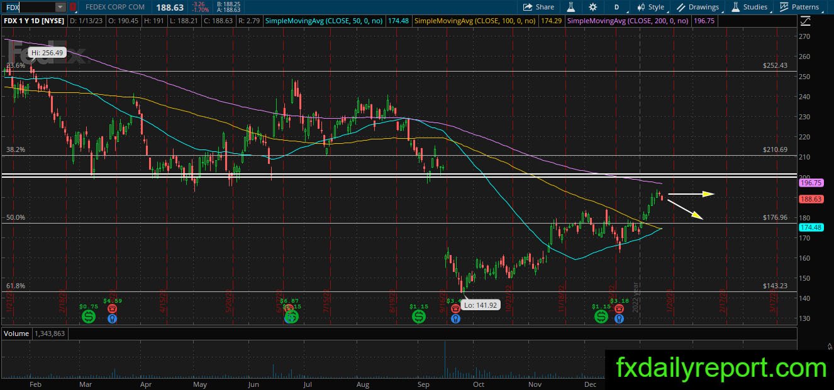The width and height of the screenshot is (834, 390).
Task: Click the Lo: 141.92 bubble
Action: [x=479, y=305]
